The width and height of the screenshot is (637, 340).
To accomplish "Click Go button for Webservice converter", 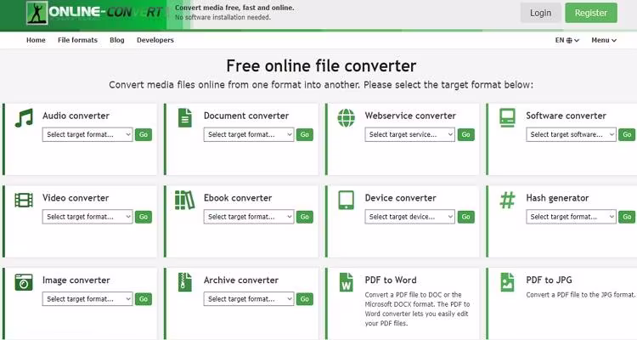I will tap(466, 134).
